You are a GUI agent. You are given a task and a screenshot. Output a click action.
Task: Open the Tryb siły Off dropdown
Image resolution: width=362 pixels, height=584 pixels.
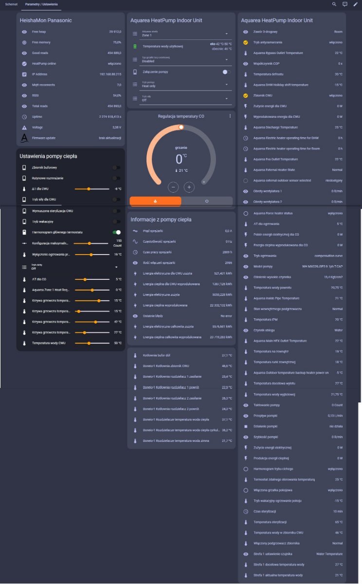pyautogui.click(x=185, y=98)
